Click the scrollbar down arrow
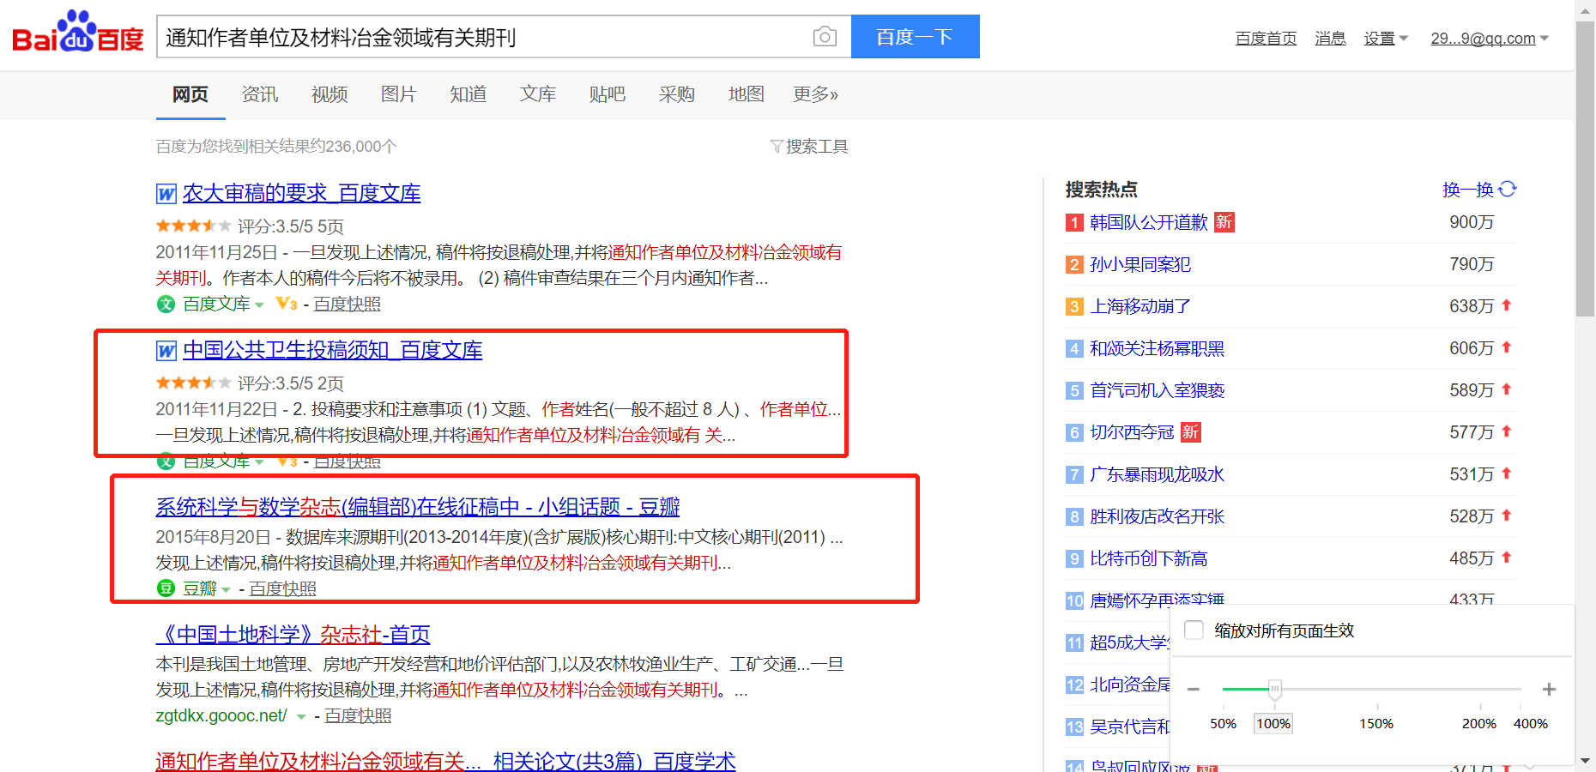 [x=1586, y=761]
